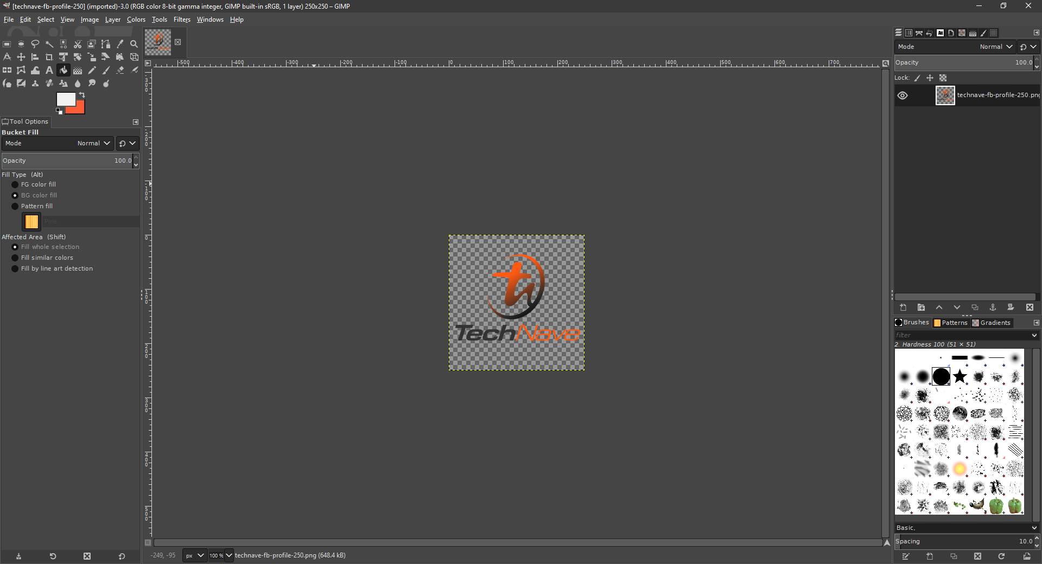
Task: Toggle lock pixels brush icon
Action: pos(917,78)
